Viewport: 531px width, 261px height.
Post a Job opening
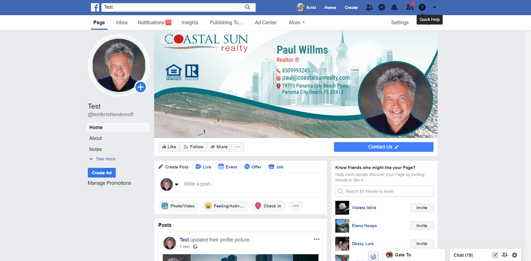[276, 166]
